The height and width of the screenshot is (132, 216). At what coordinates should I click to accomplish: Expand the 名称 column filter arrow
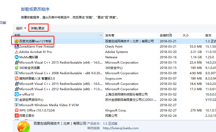click(101, 35)
